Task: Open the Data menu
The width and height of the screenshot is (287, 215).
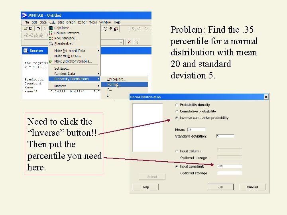Action: click(x=43, y=22)
